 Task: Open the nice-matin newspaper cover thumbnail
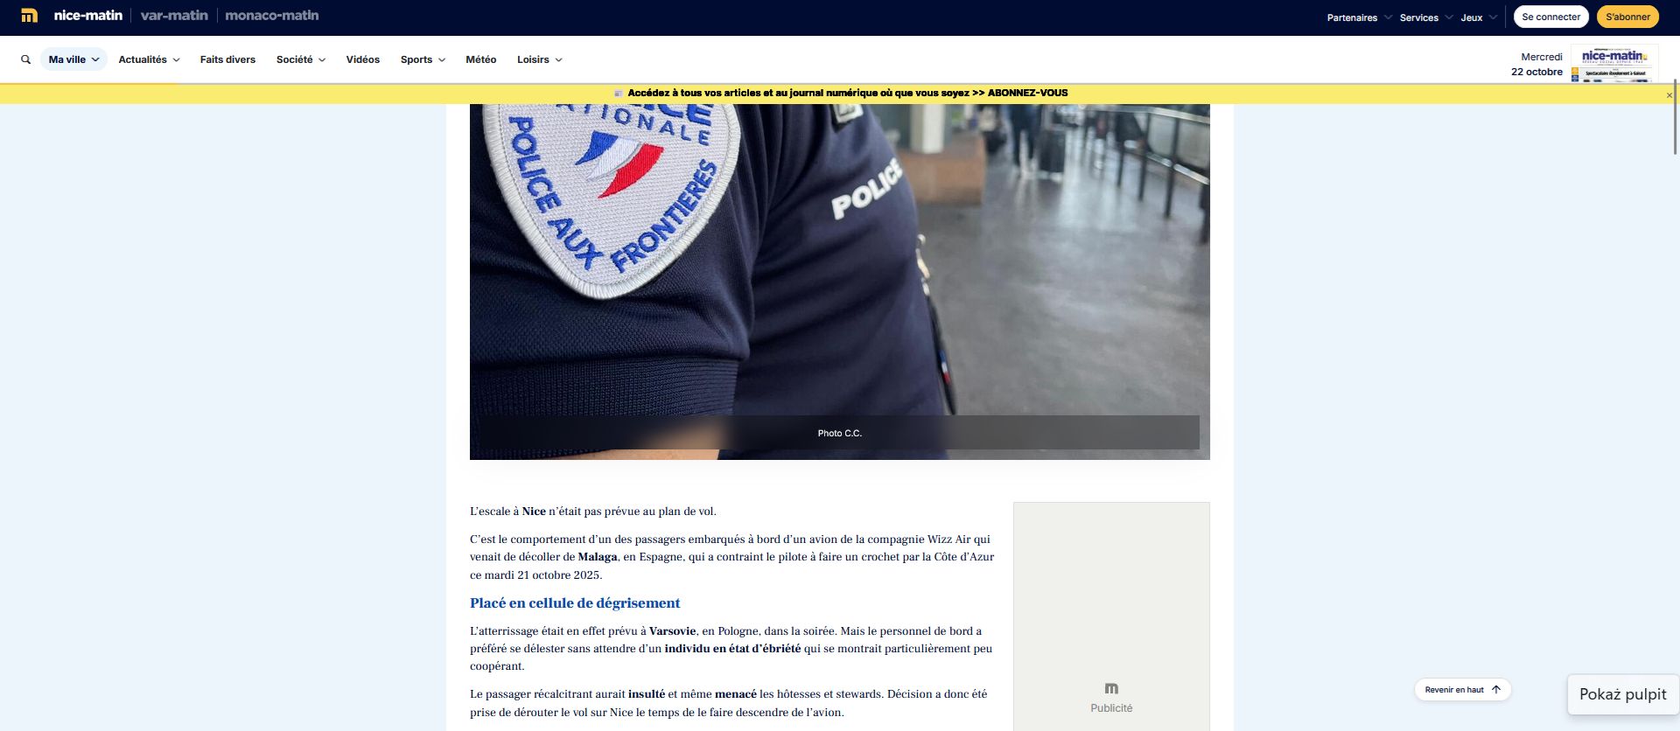click(1614, 64)
